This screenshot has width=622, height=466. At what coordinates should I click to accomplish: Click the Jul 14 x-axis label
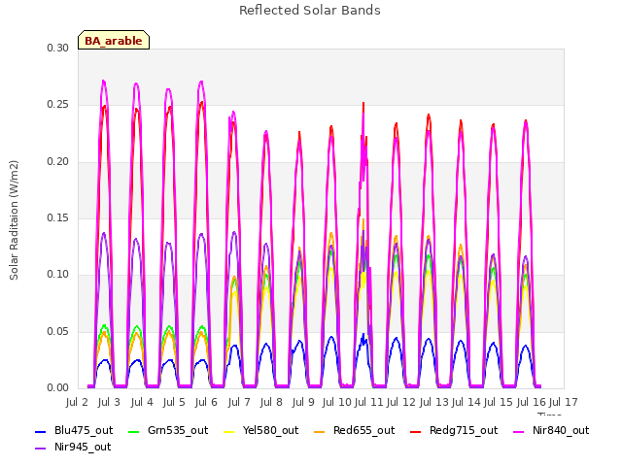466,403
